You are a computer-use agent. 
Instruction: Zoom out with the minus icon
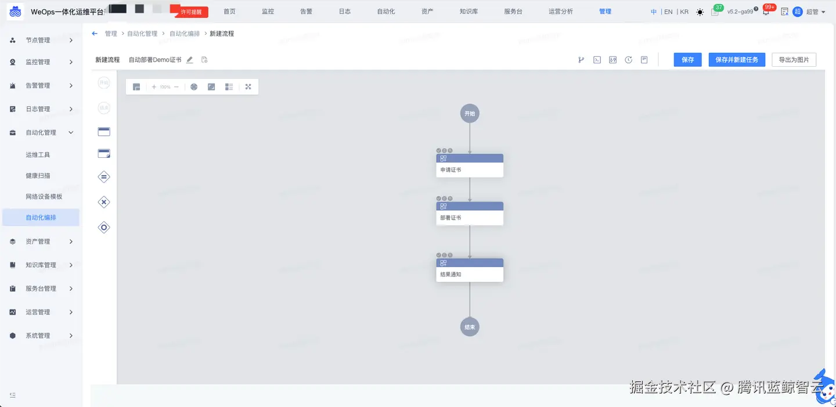click(x=176, y=87)
